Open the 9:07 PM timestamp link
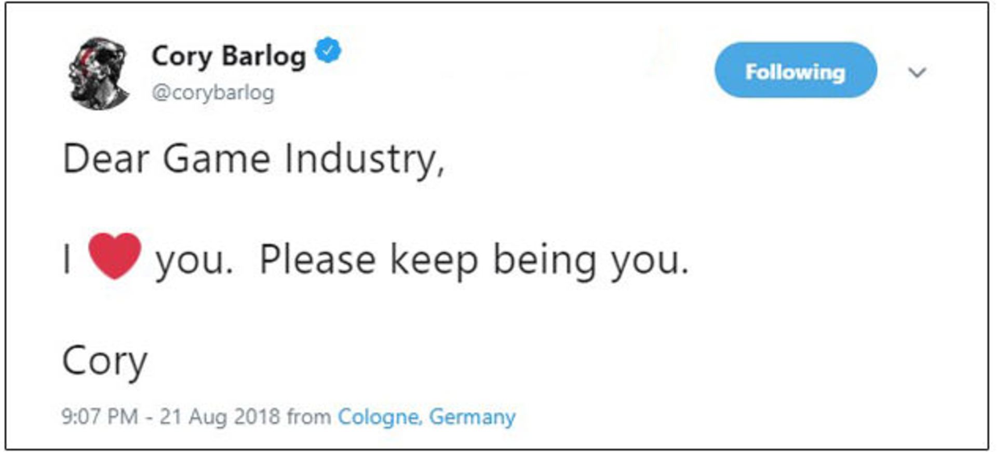This screenshot has width=997, height=452. click(x=100, y=416)
